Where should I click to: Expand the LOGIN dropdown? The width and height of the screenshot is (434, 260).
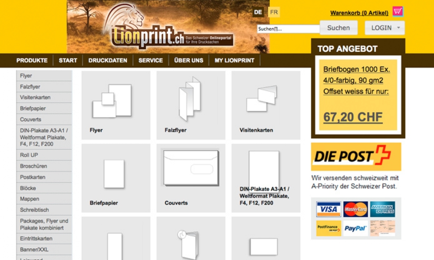tap(385, 28)
